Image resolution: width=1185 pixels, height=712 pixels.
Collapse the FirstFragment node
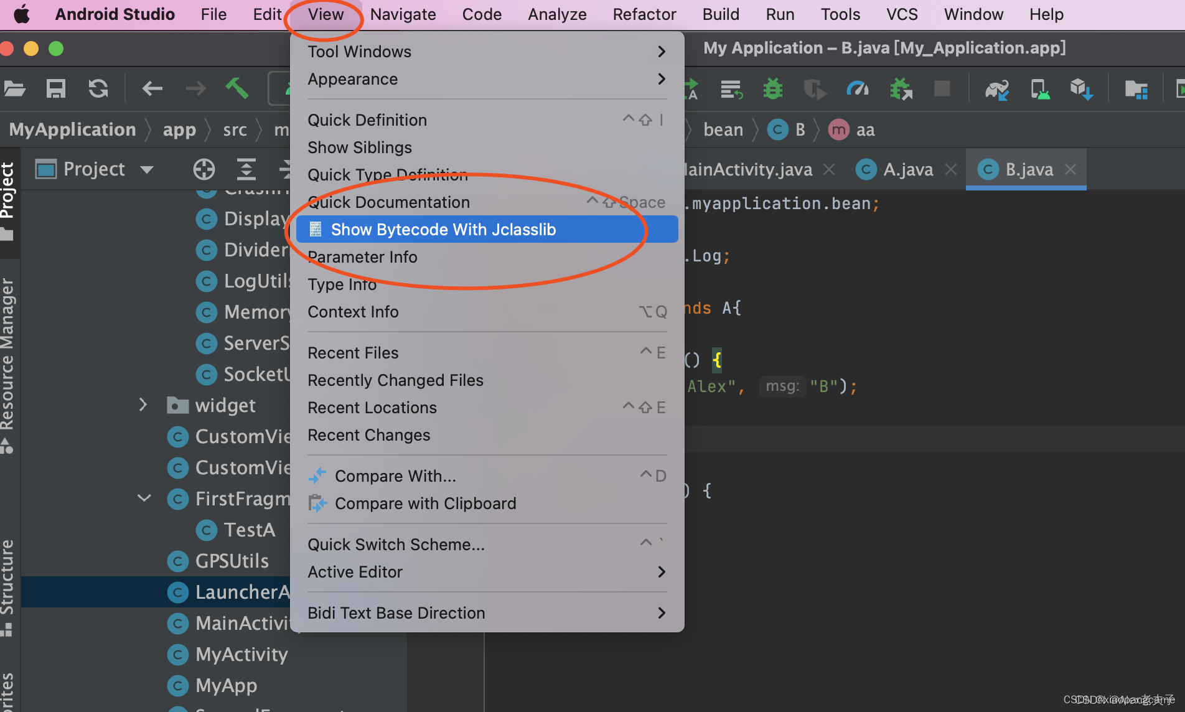click(x=144, y=498)
